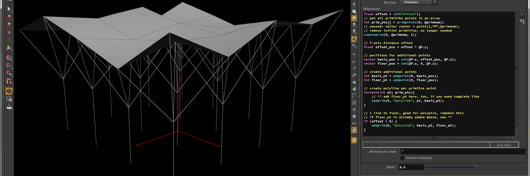This screenshot has width=530, height=176.
Task: Toggle point normals display icon
Action: [x=354, y=61]
